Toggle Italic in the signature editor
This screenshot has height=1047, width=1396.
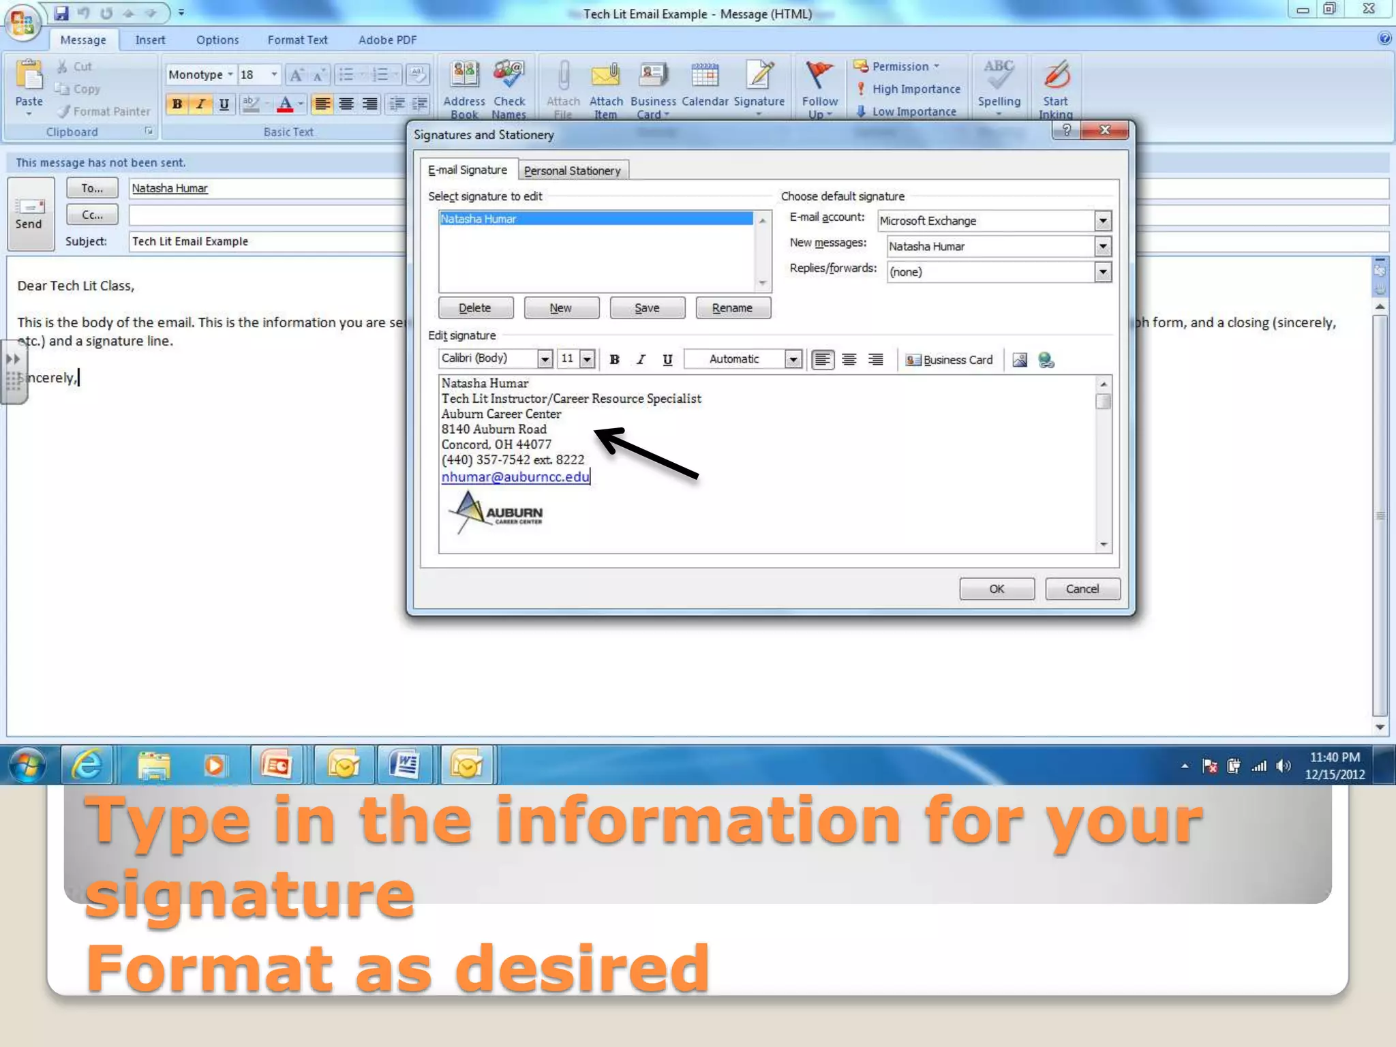[641, 360]
